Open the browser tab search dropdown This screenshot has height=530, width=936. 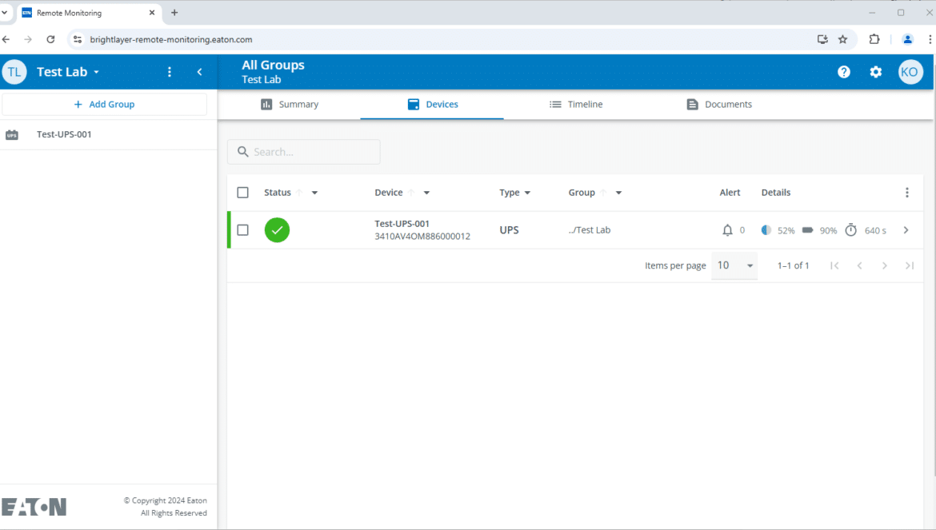pos(5,13)
